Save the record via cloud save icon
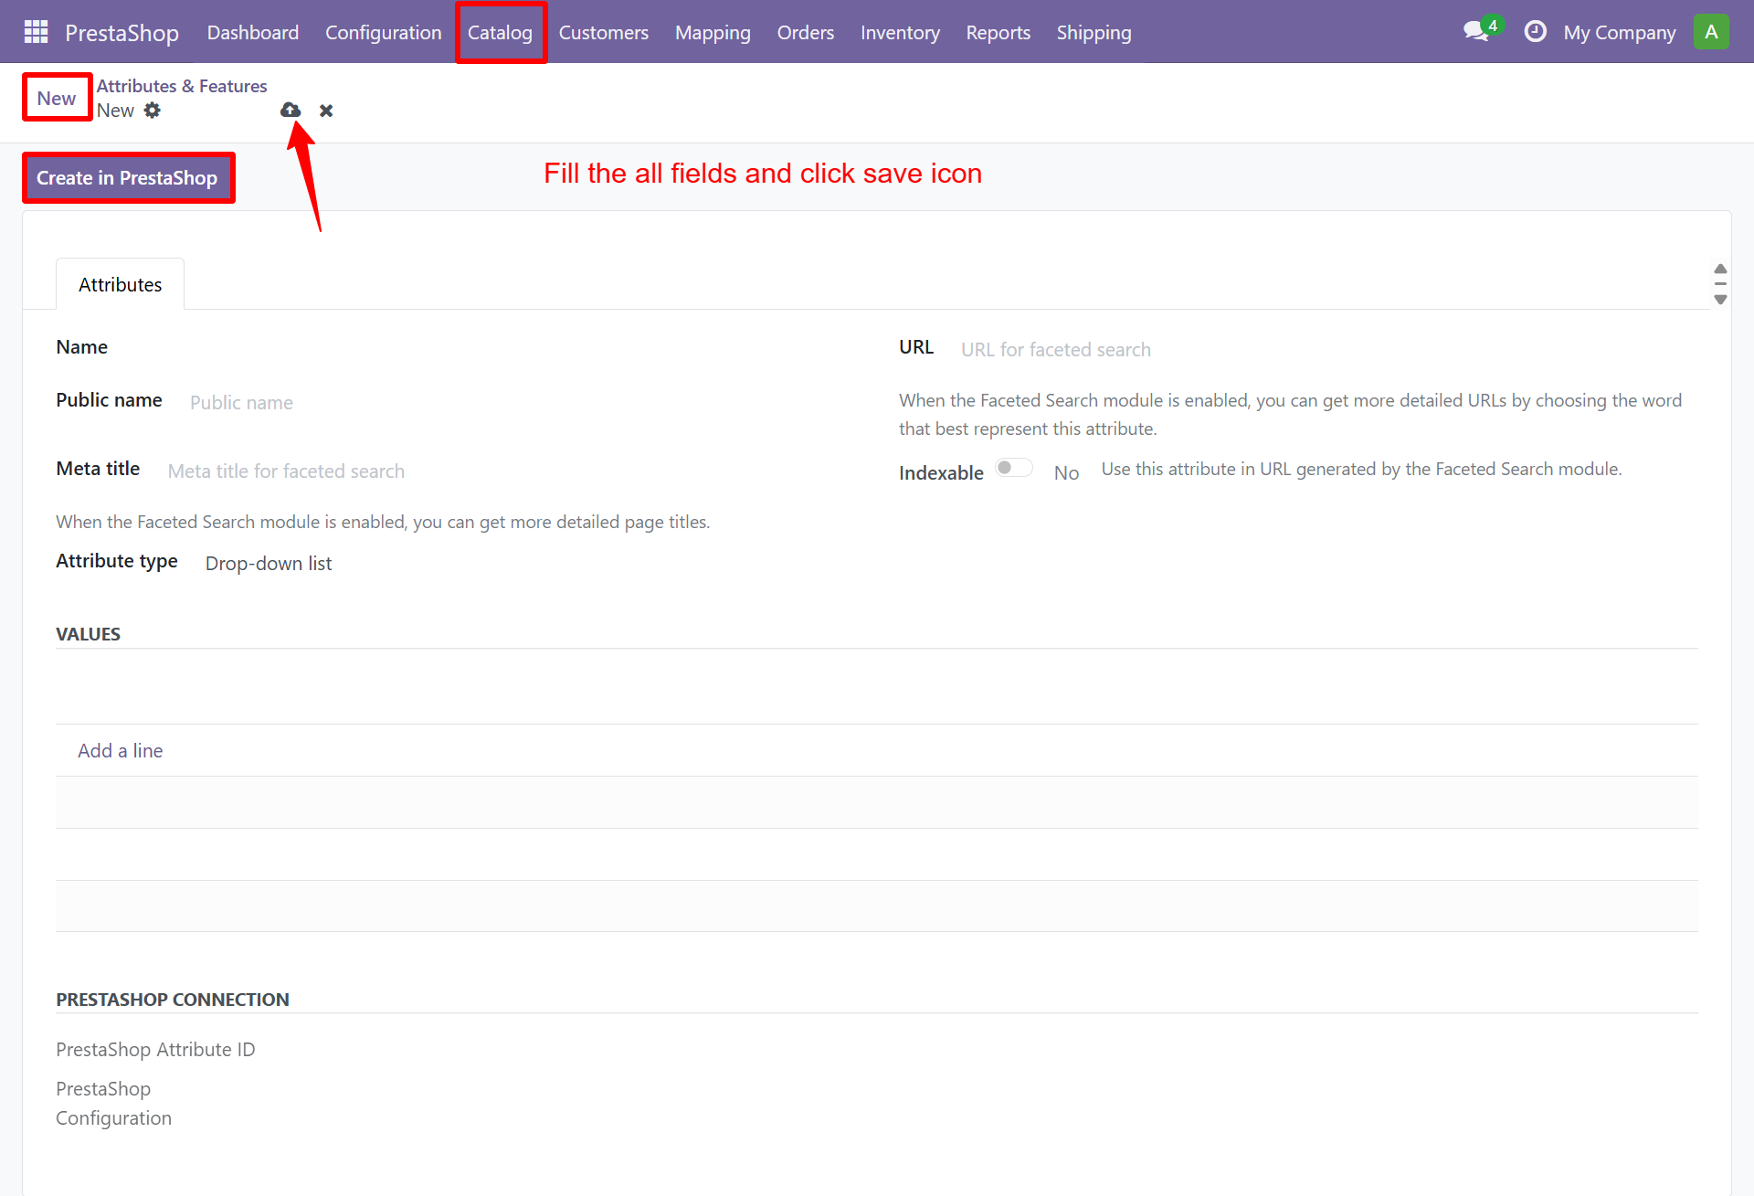Viewport: 1754px width, 1196px height. (290, 110)
